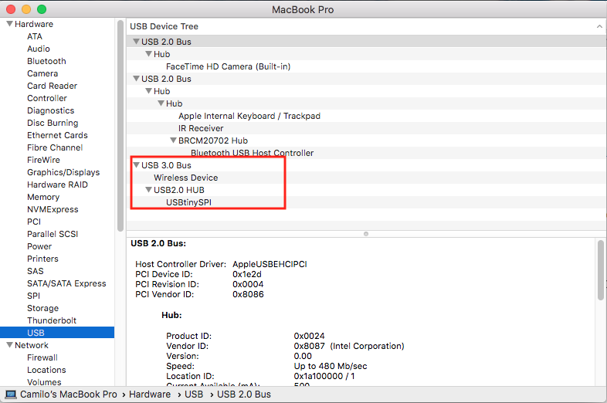
Task: Select the USBtinySPI device
Action: 188,202
